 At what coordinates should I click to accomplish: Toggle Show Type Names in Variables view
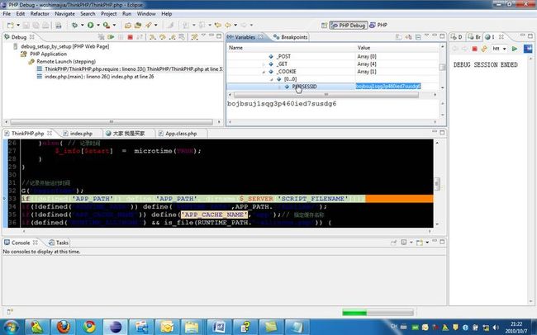(399, 37)
